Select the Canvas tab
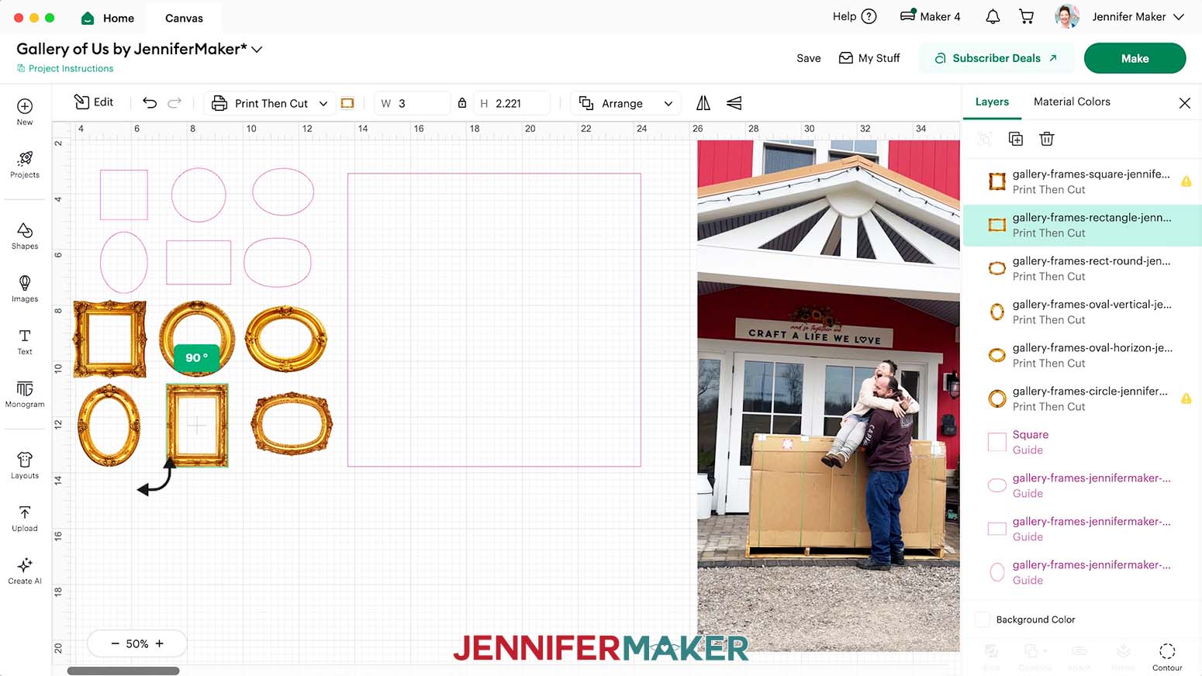Image resolution: width=1202 pixels, height=676 pixels. pyautogui.click(x=184, y=18)
